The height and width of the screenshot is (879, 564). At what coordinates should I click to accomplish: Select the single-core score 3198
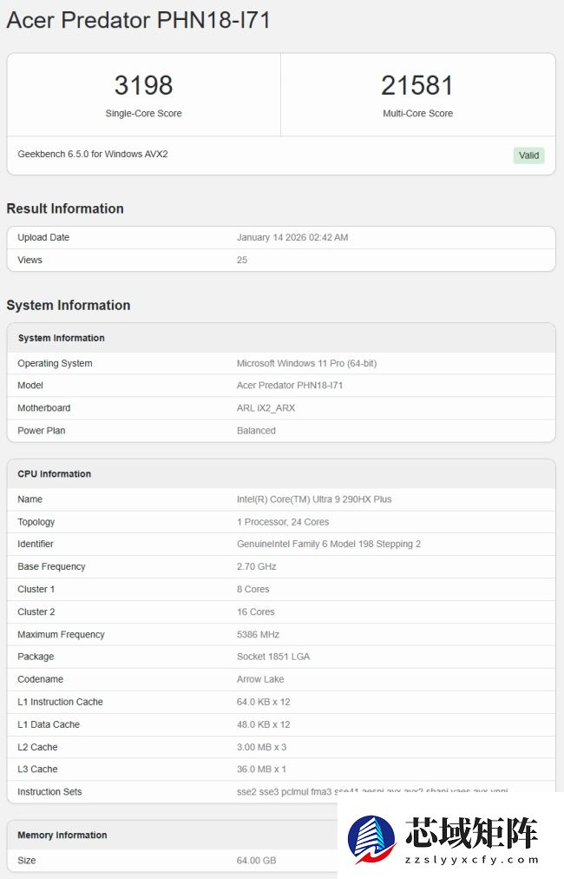143,85
